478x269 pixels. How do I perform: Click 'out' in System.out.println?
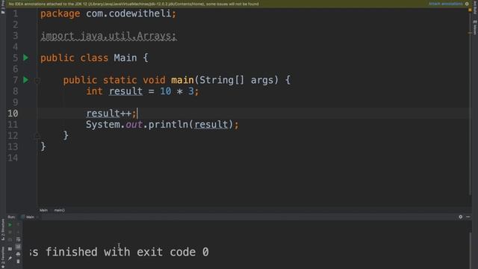click(x=134, y=125)
